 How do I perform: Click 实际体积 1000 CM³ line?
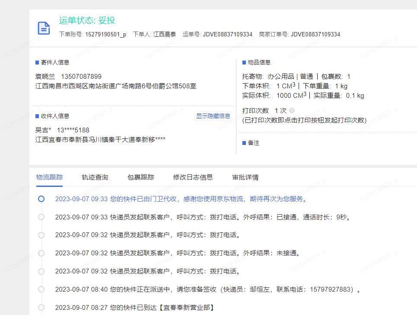pos(303,95)
